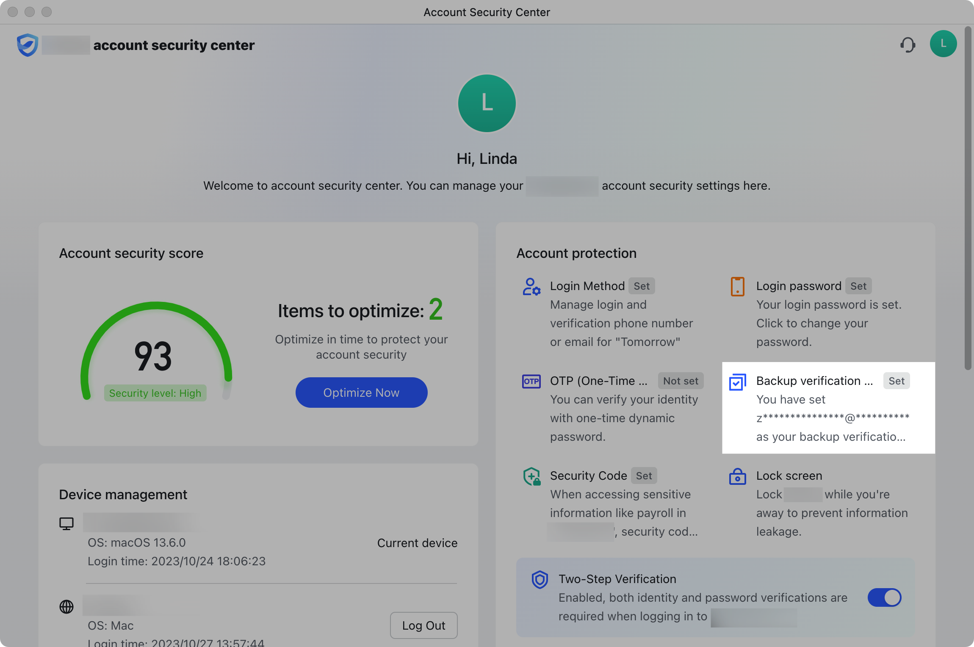Viewport: 974px width, 647px height.
Task: Open the headset support icon
Action: (908, 44)
